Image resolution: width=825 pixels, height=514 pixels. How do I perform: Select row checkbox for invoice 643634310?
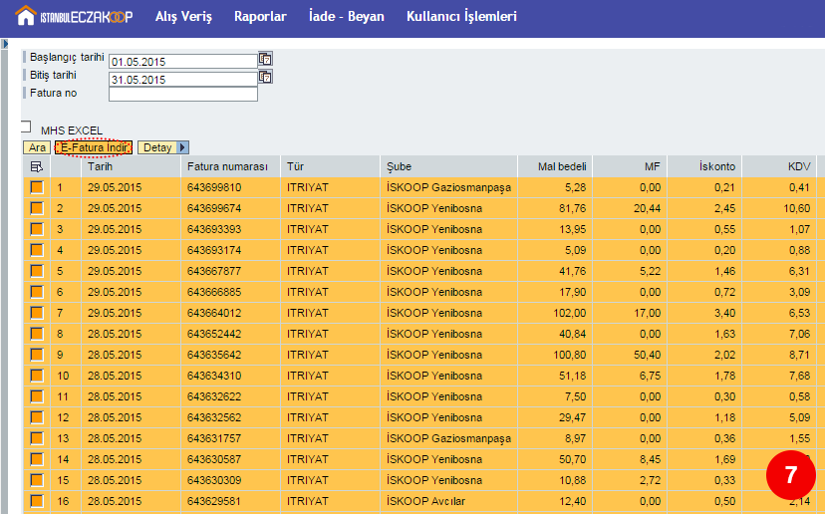click(x=37, y=376)
